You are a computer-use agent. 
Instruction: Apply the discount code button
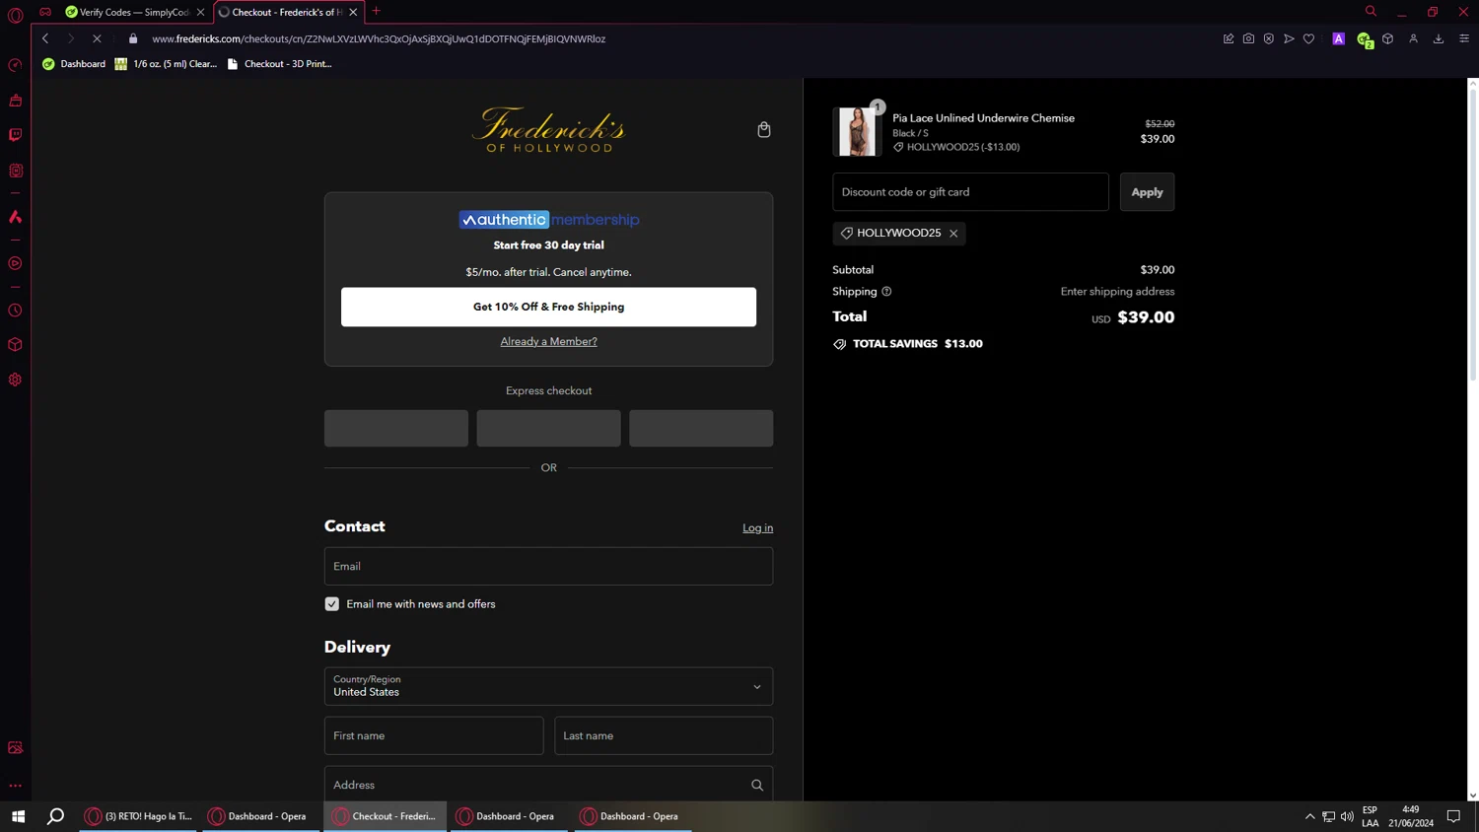1147,192
